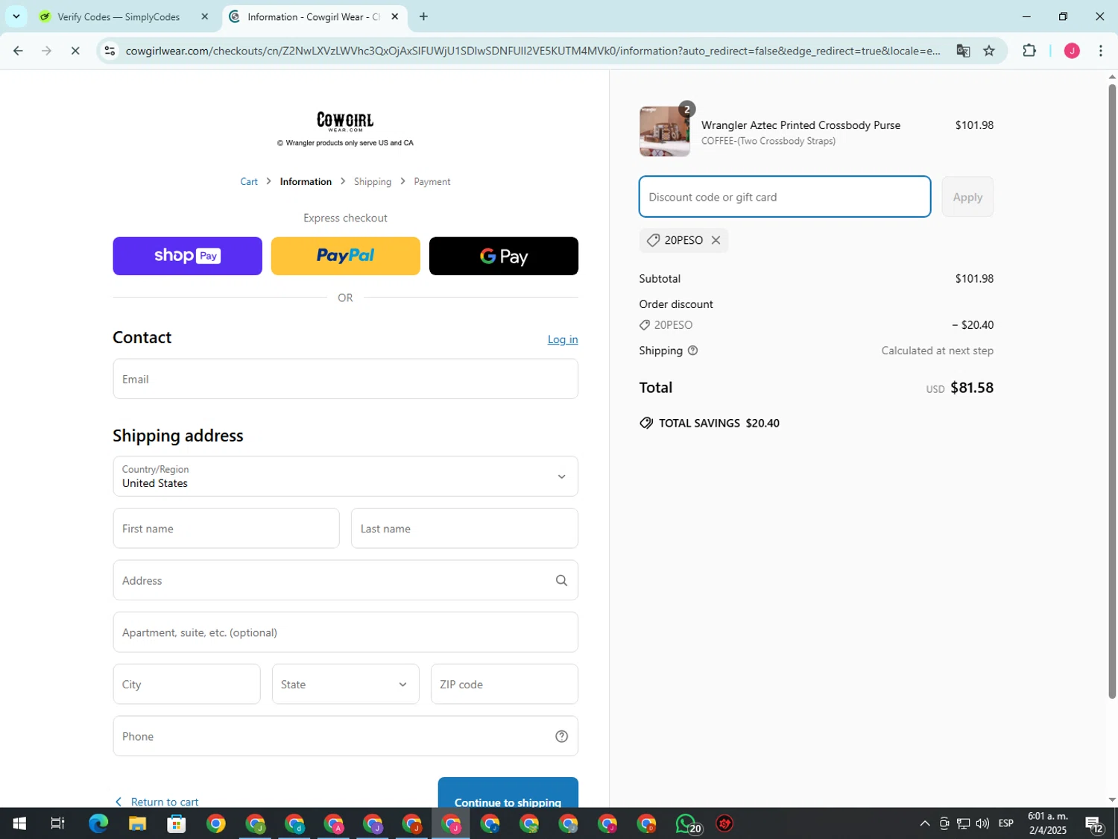The height and width of the screenshot is (839, 1118).
Task: Click the Information breadcrumb step
Action: coord(306,182)
